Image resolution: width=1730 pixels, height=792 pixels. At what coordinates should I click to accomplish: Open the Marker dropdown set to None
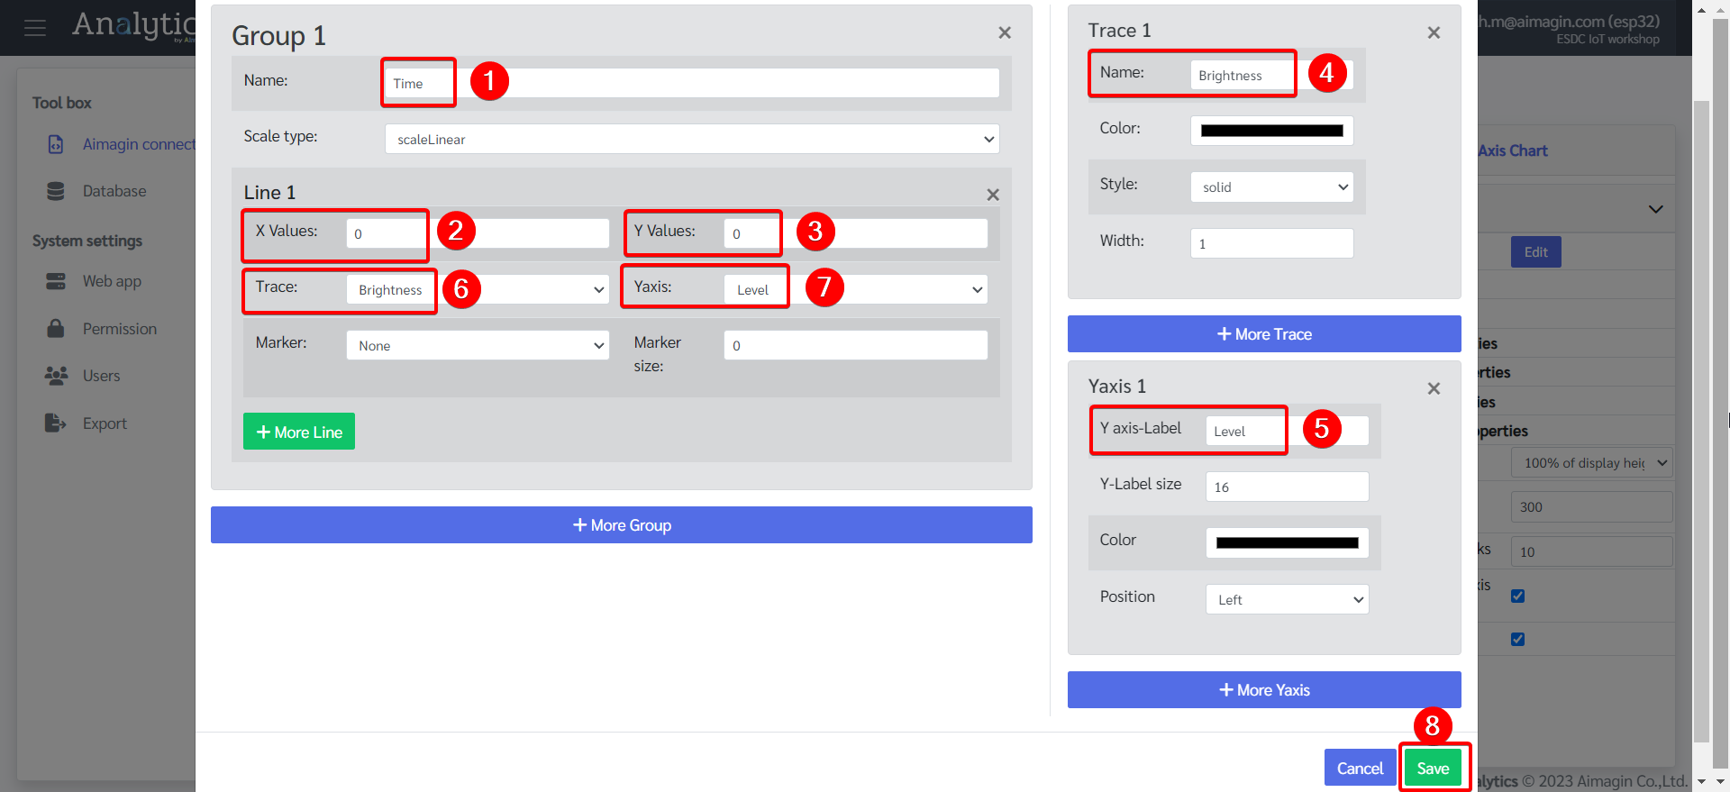(477, 346)
